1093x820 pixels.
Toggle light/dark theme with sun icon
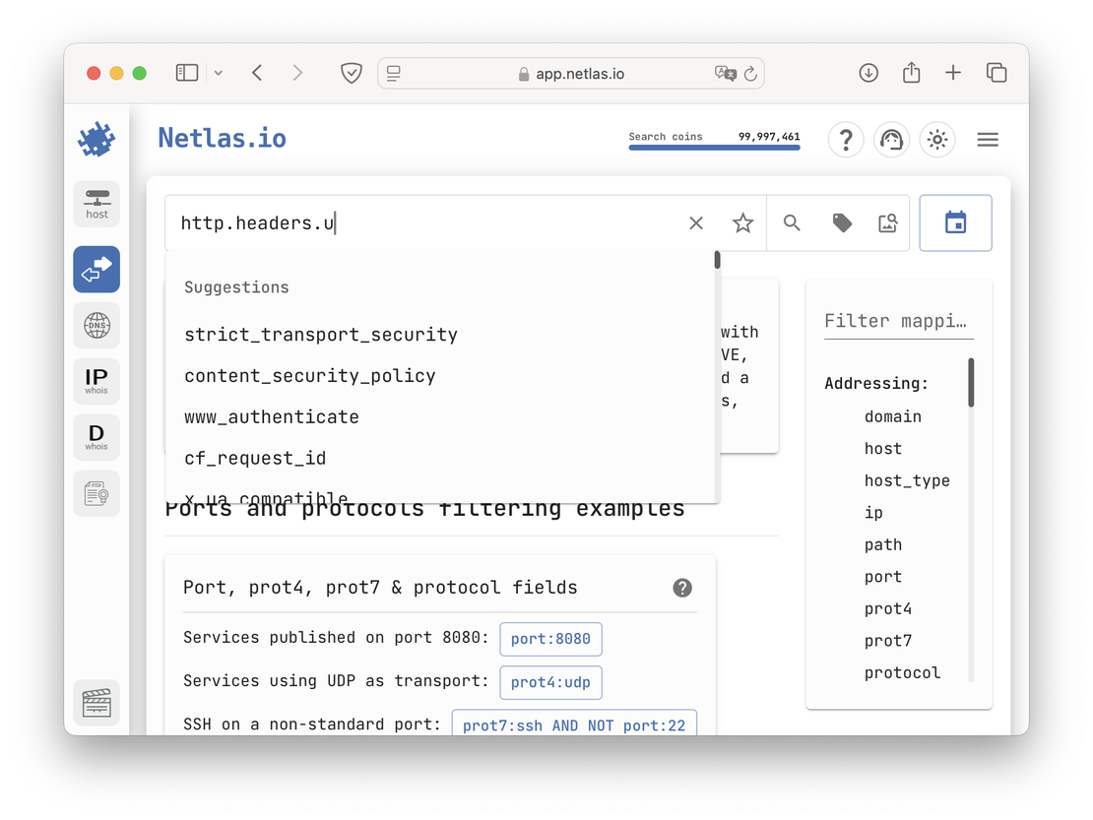[x=937, y=139]
